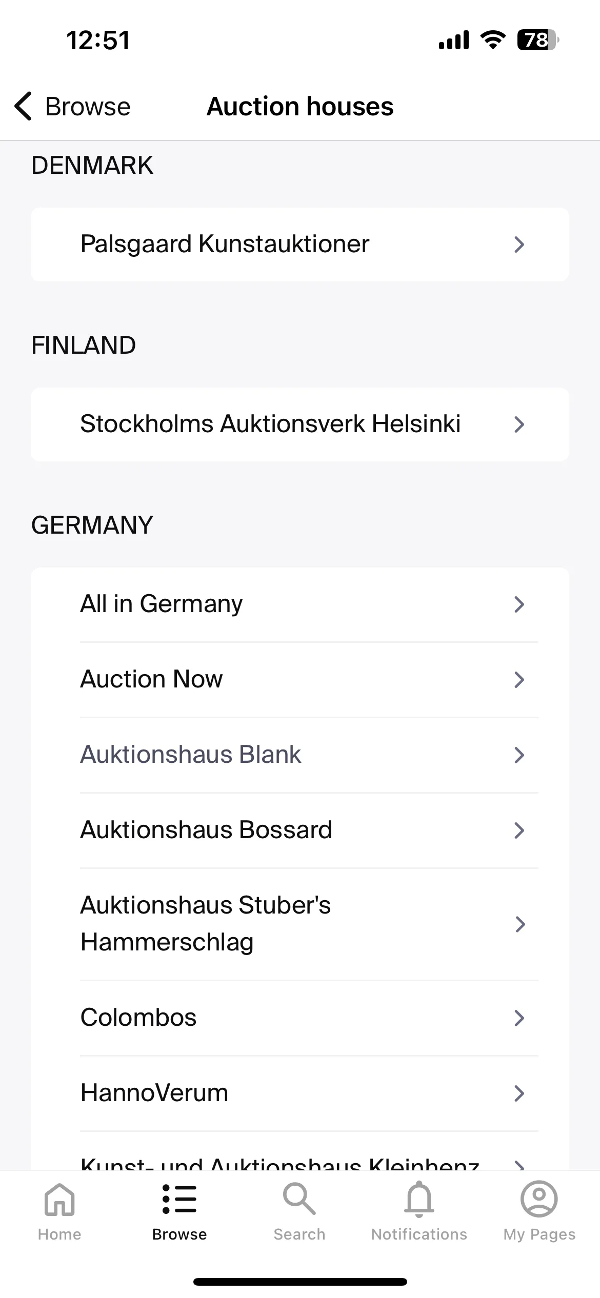Open Auktionshaus Bossard

[300, 830]
